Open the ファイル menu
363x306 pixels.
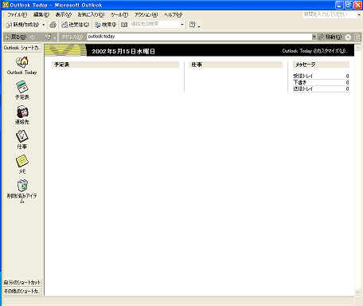[x=18, y=15]
